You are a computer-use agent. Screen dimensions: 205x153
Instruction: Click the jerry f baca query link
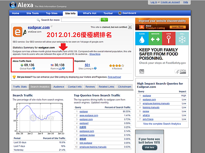point(148,119)
